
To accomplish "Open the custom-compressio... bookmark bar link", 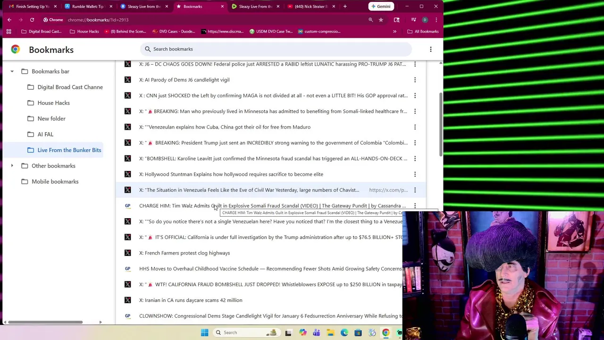I will tap(319, 31).
